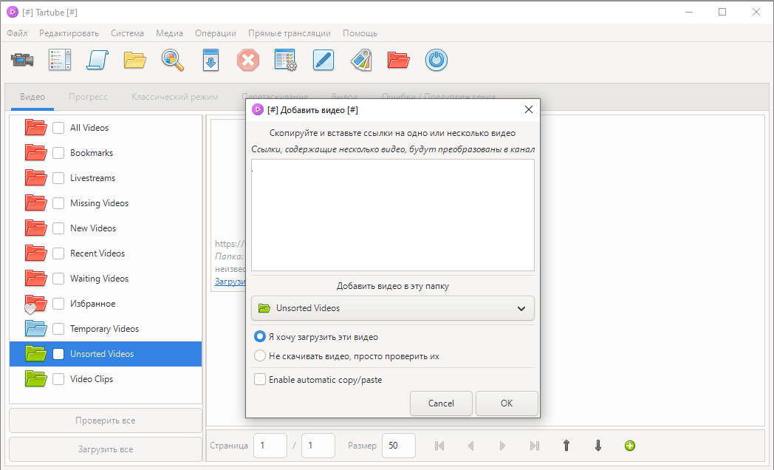This screenshot has height=470, width=774.
Task: Click the stop operation red X icon
Action: [248, 61]
